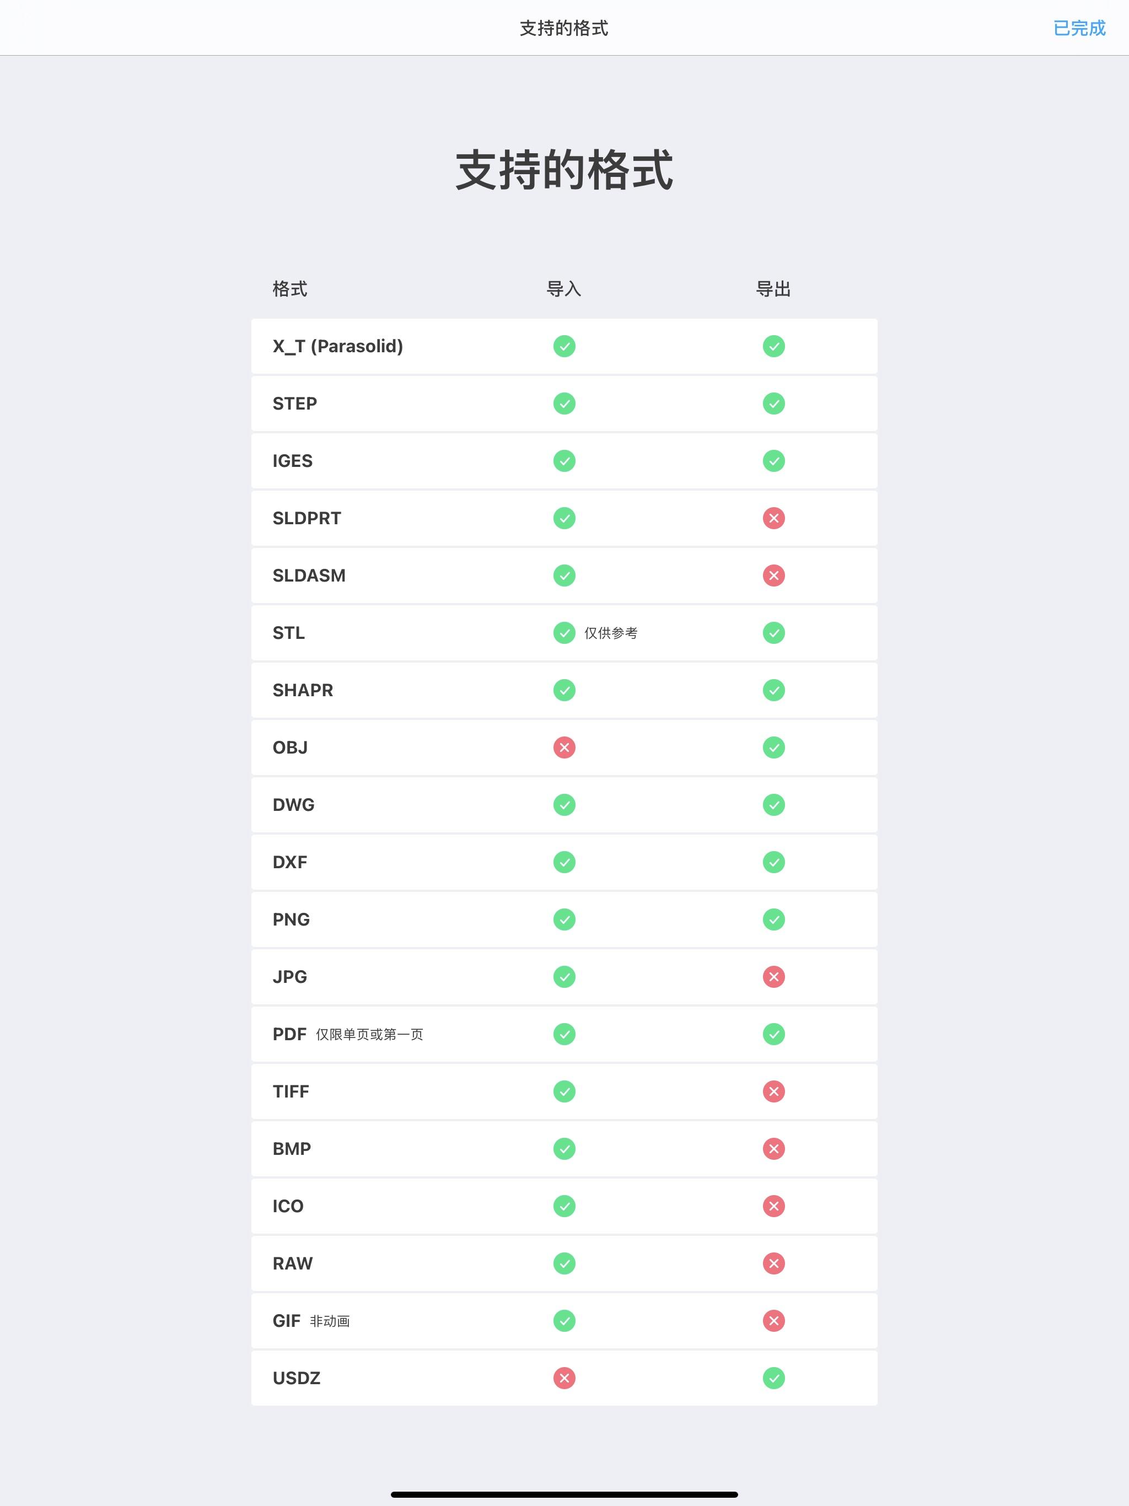Click the 格式 column header

[x=290, y=289]
